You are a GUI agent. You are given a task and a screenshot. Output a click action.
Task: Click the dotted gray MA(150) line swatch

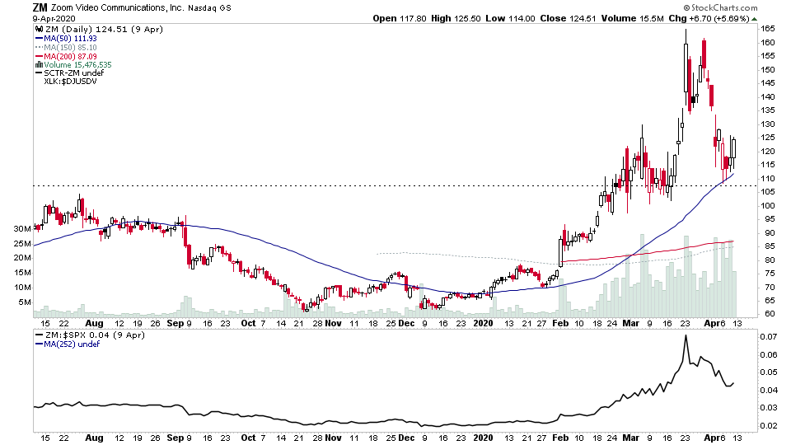[x=39, y=48]
